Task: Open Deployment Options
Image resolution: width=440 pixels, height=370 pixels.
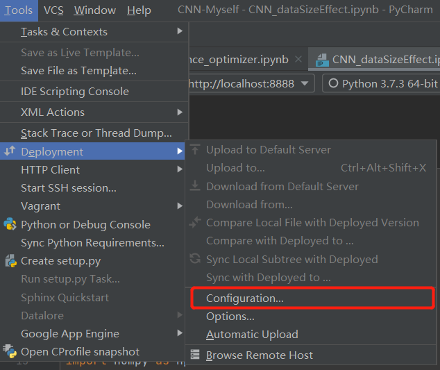Action: (x=311, y=317)
